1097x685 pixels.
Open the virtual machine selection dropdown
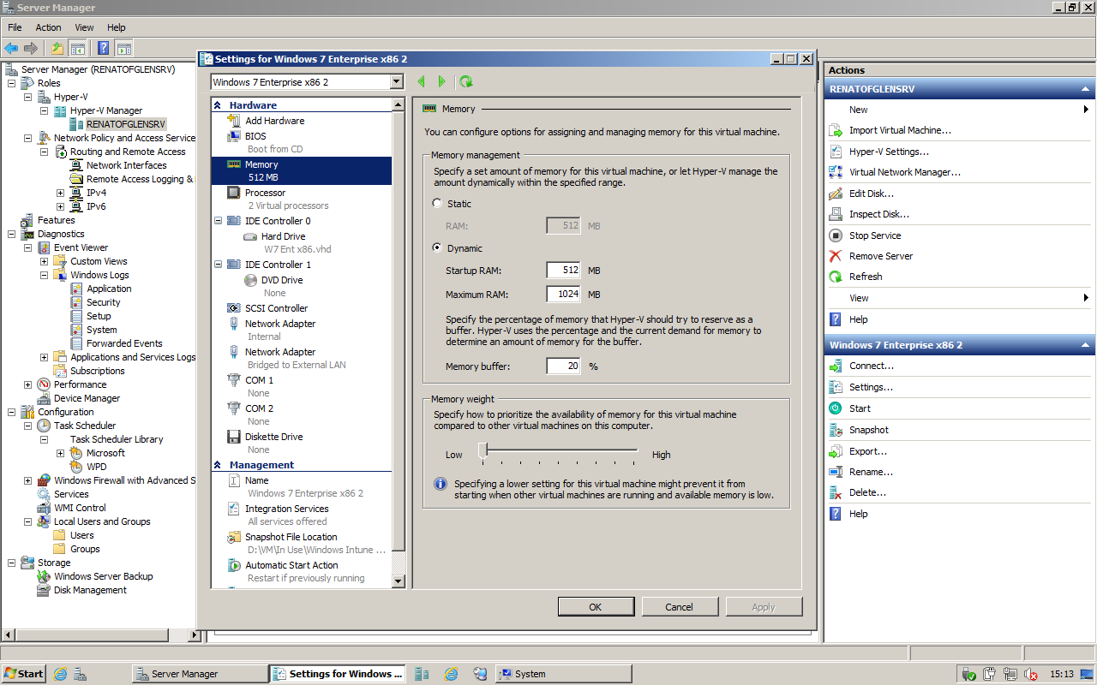(x=396, y=82)
